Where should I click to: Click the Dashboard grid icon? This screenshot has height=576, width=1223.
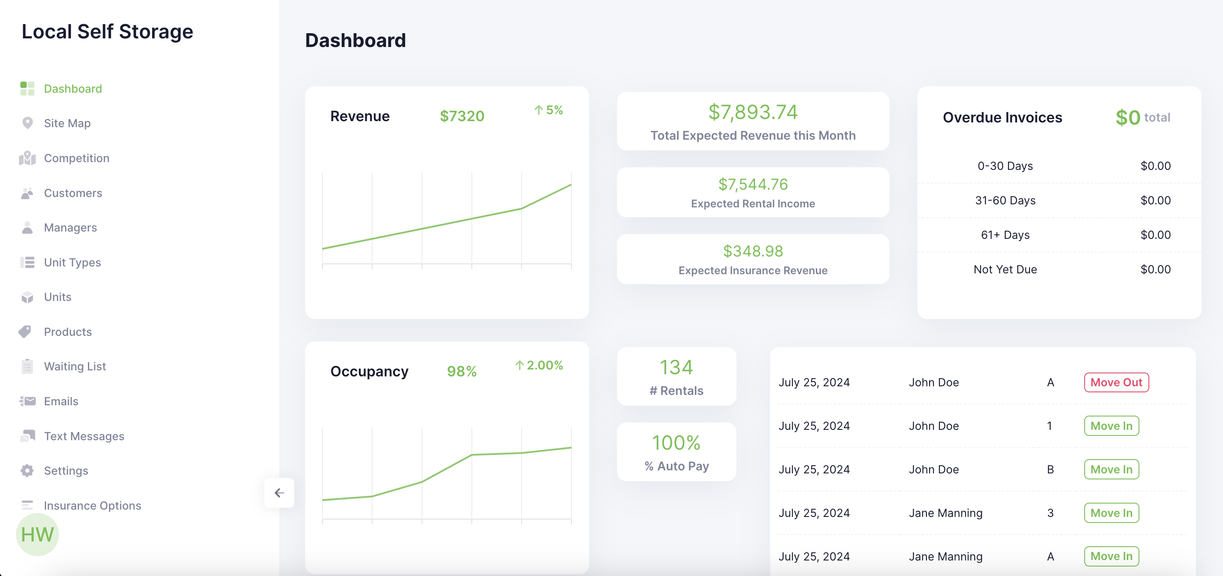point(27,89)
